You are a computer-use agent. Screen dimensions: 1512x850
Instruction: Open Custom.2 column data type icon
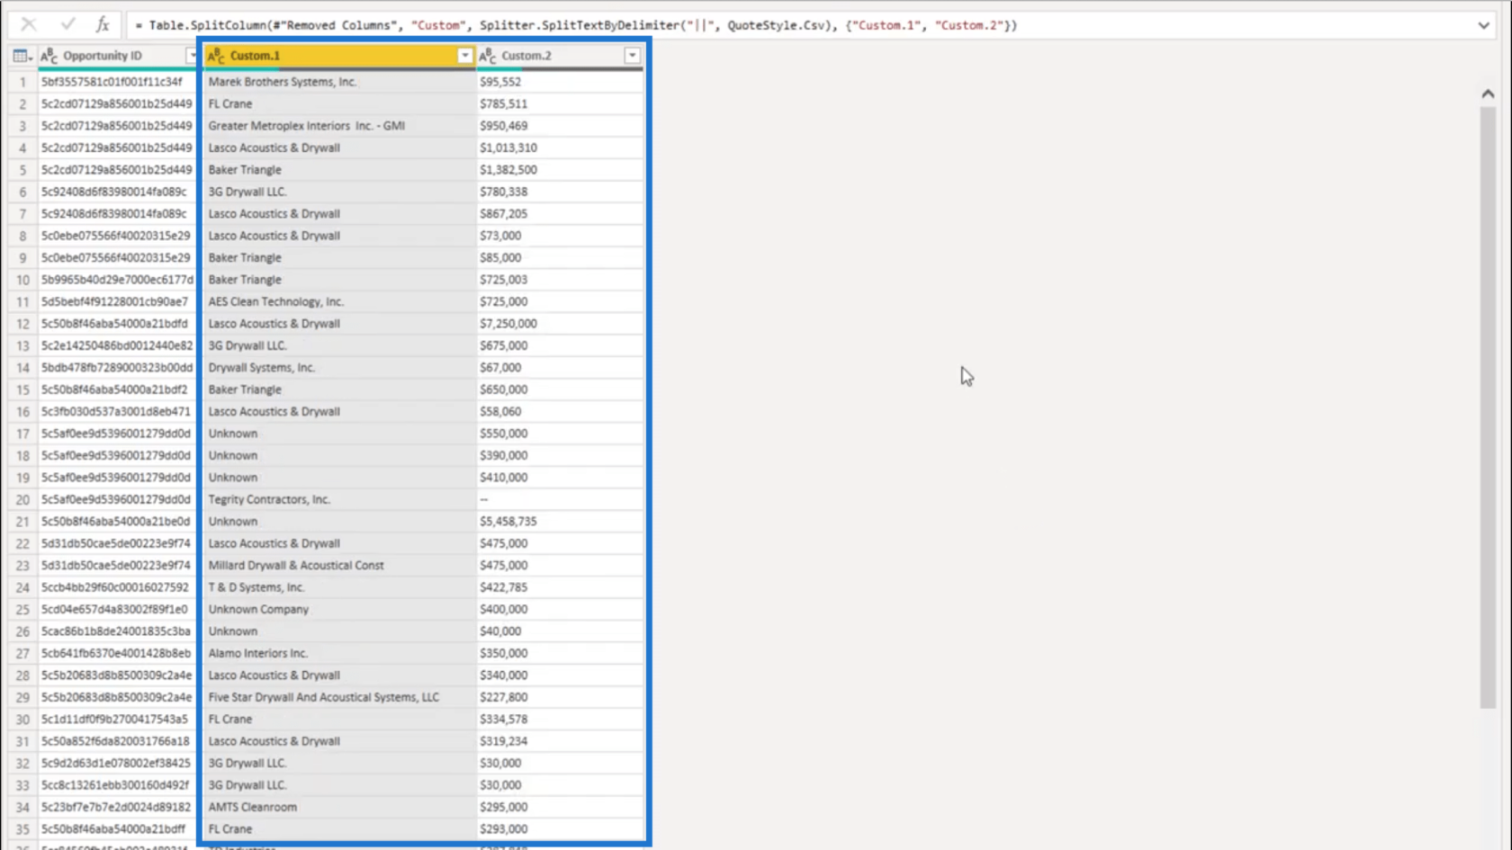click(x=488, y=56)
